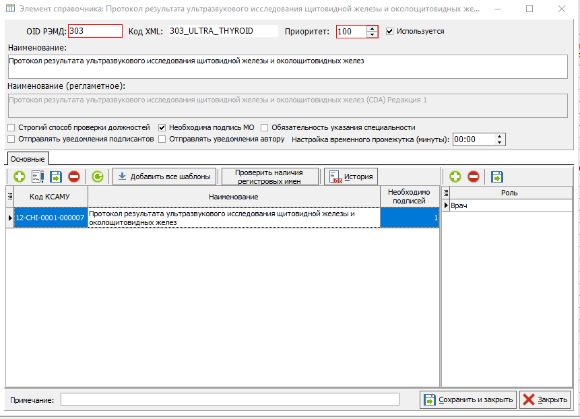Focus the time interval 00:00 field
Image resolution: width=580 pixels, height=419 pixels.
pos(474,139)
